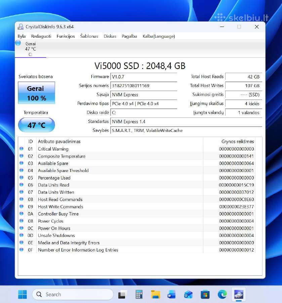The height and width of the screenshot is (303, 282).
Task: Open the Šablonas menu
Action: 89,36
